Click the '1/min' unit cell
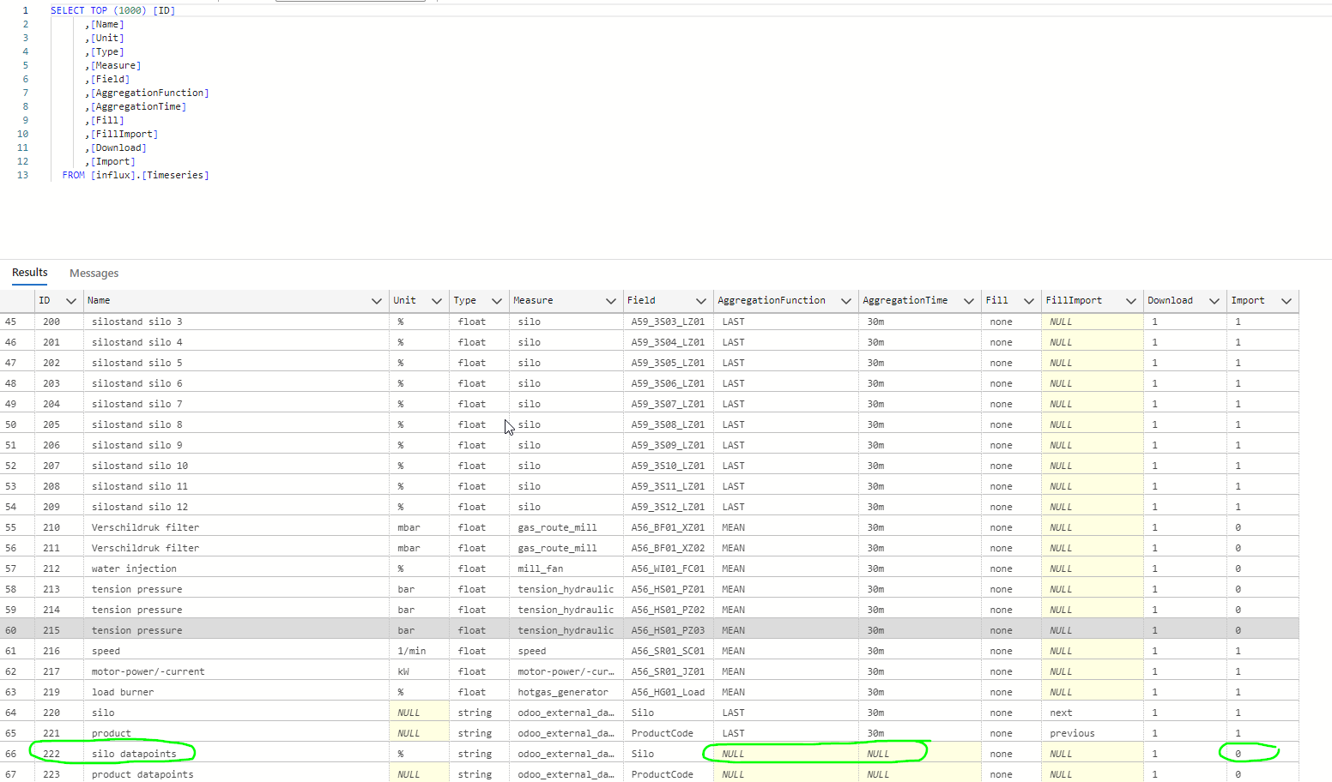Viewport: 1332px width, 782px height. point(419,651)
